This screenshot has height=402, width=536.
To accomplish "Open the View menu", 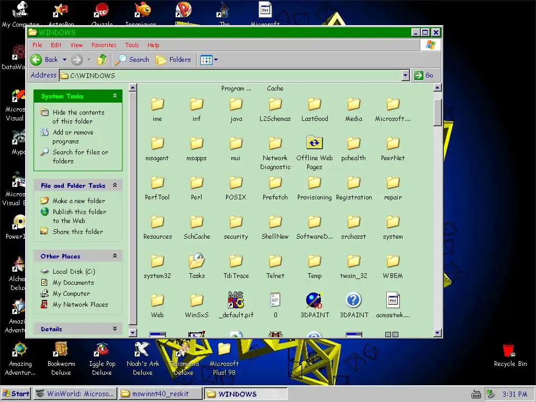I will tap(76, 45).
